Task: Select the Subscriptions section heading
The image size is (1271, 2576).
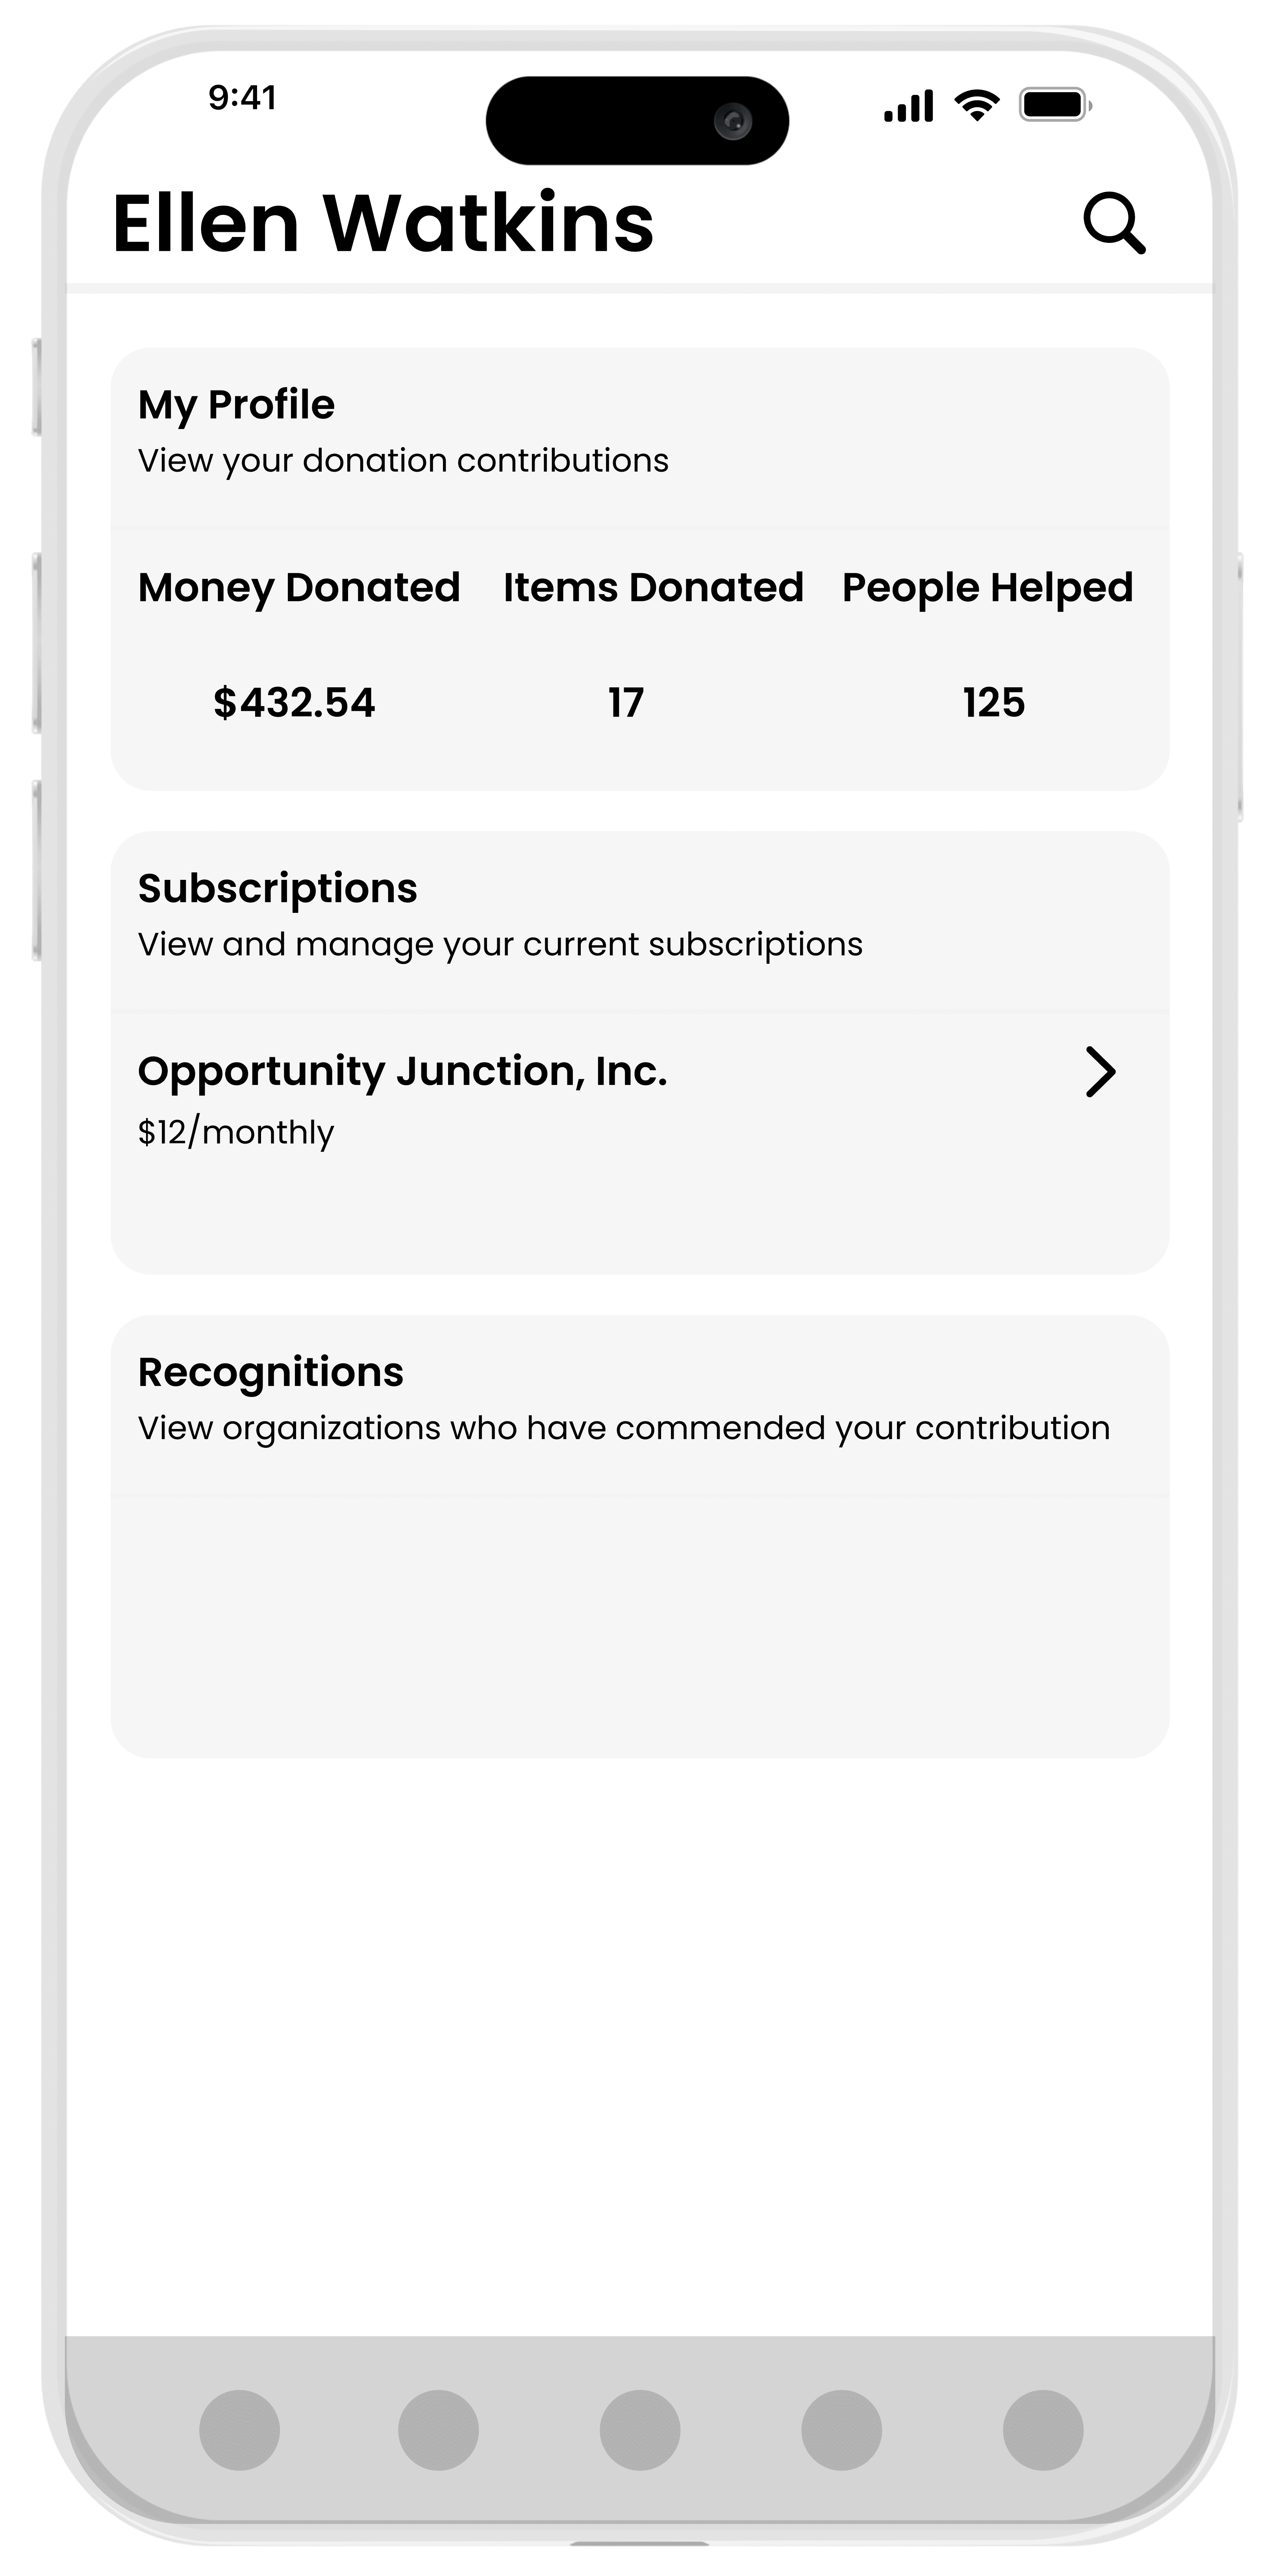Action: (277, 888)
